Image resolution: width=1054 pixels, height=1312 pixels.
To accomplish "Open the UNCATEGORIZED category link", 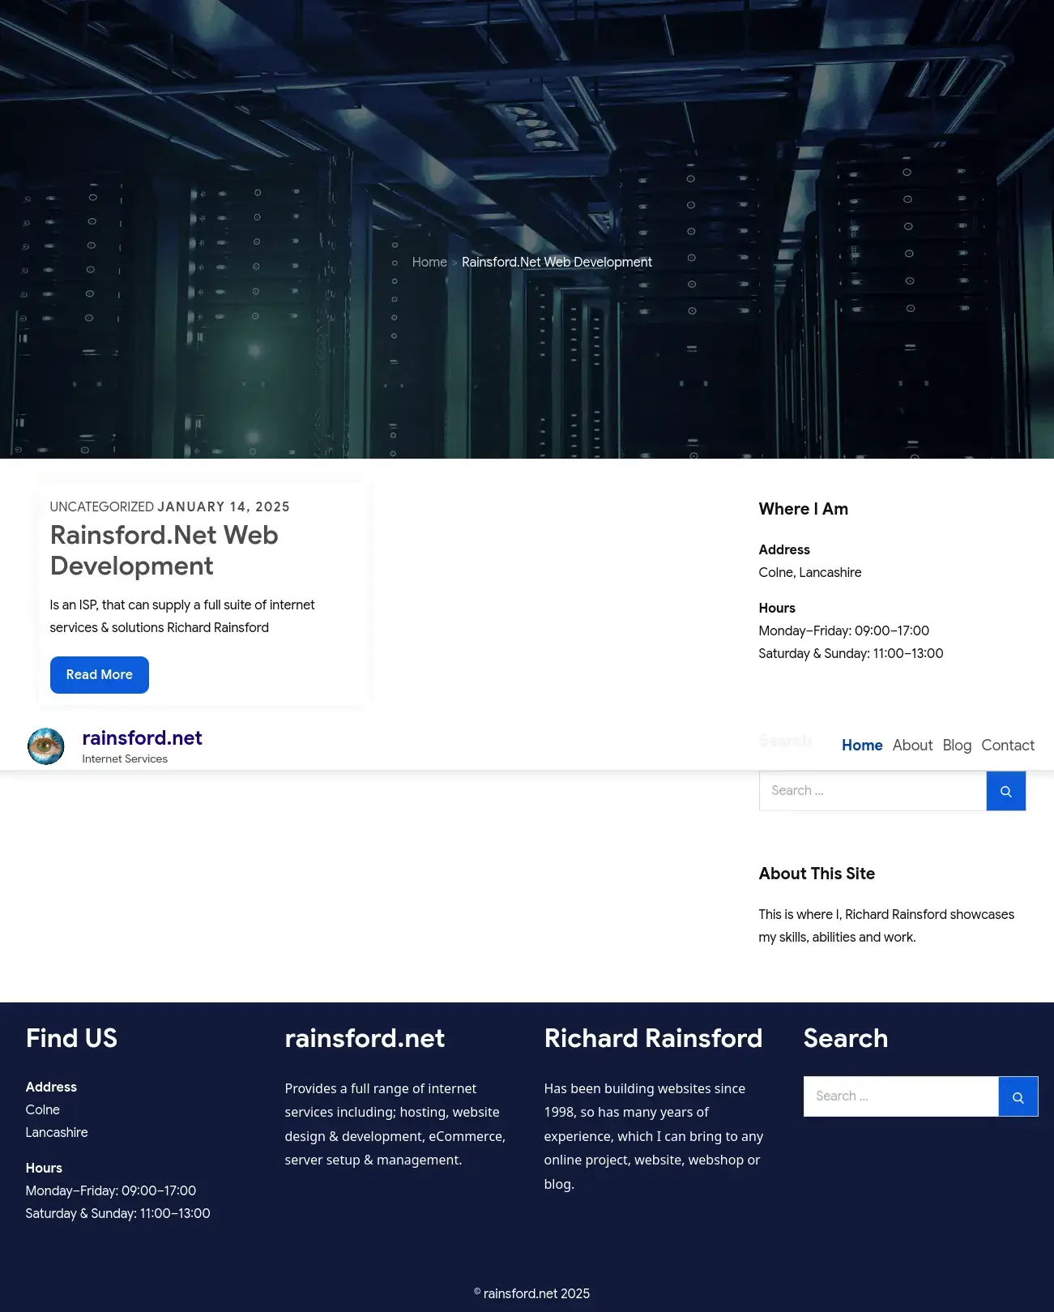I will pyautogui.click(x=102, y=507).
